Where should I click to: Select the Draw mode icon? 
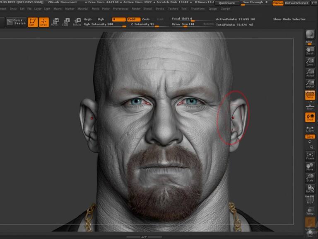pos(44,22)
